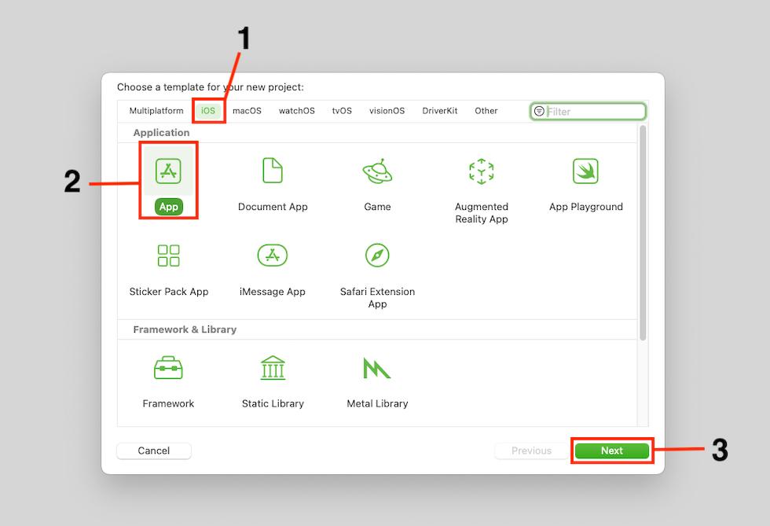
Task: Open the DriverKit tab
Action: point(439,111)
